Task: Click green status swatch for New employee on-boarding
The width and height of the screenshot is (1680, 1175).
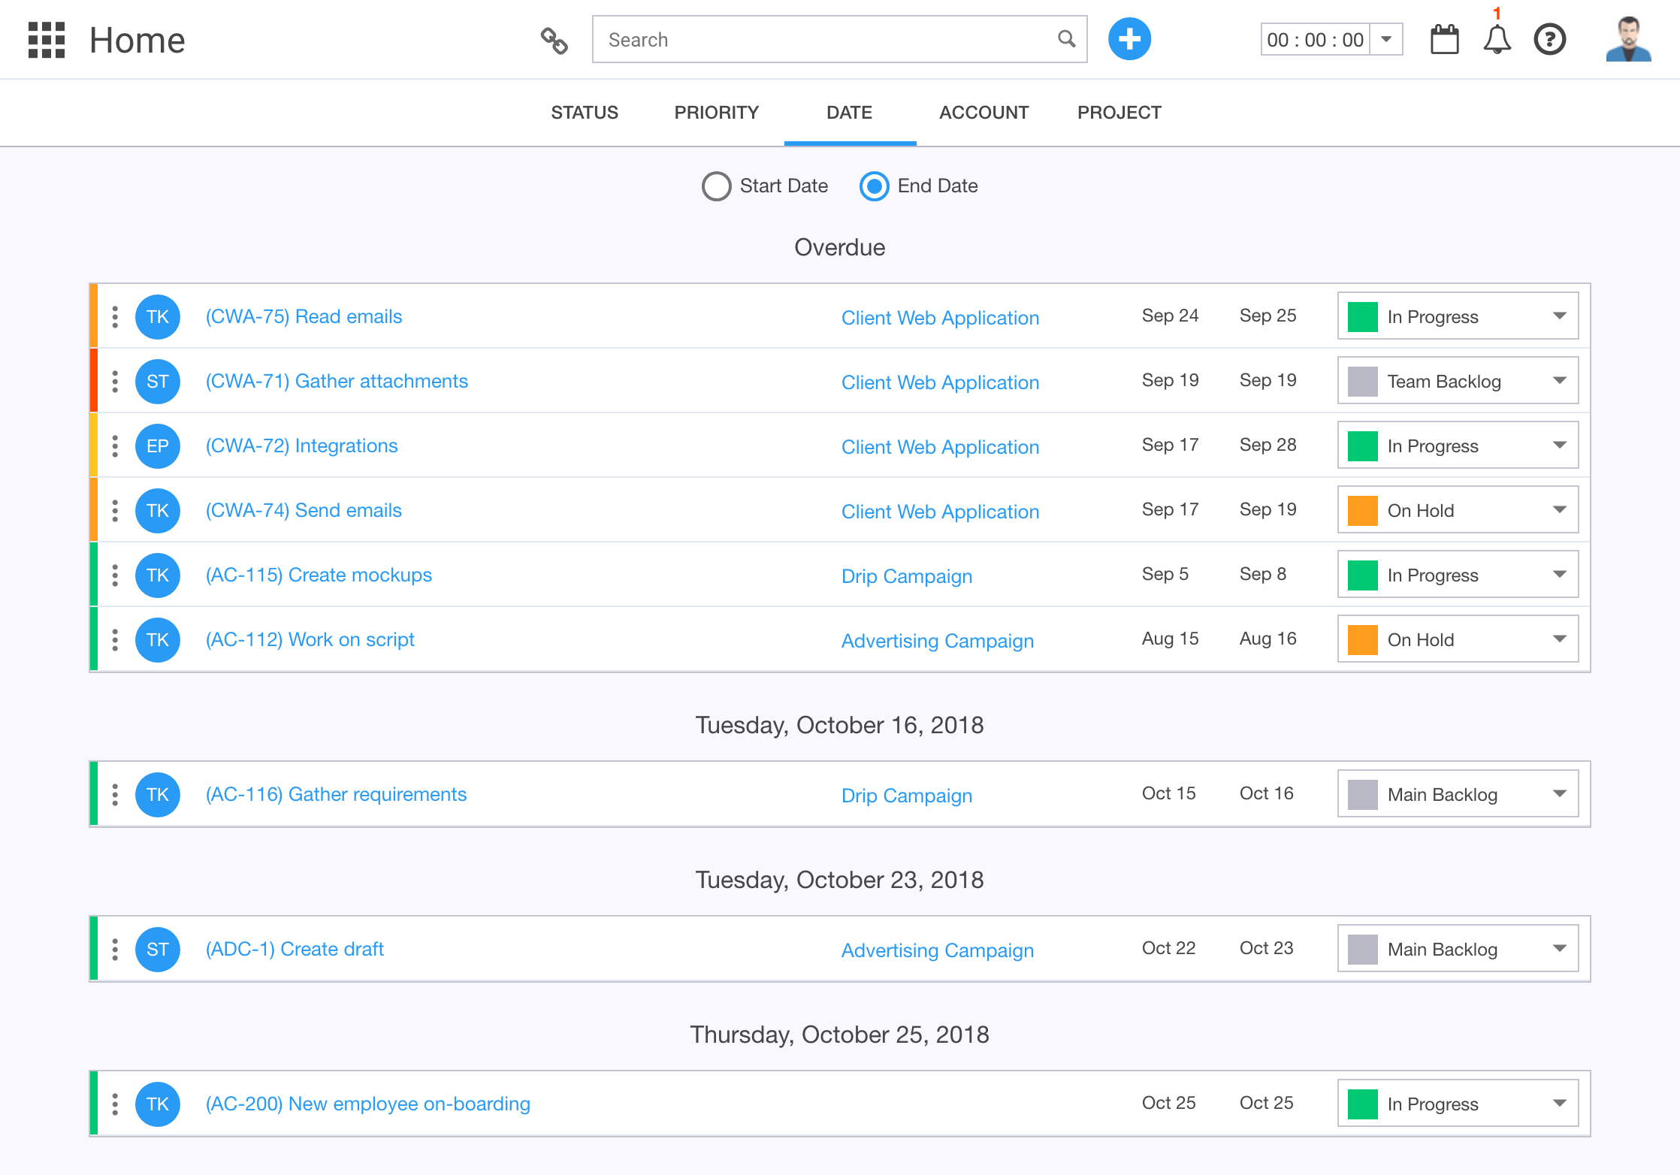Action: (x=1362, y=1104)
